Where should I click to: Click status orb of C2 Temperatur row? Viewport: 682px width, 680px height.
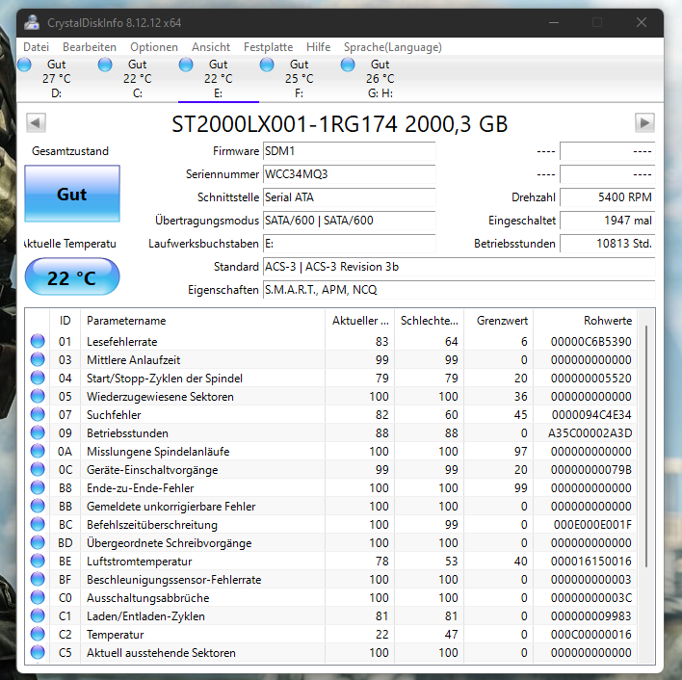tap(38, 634)
